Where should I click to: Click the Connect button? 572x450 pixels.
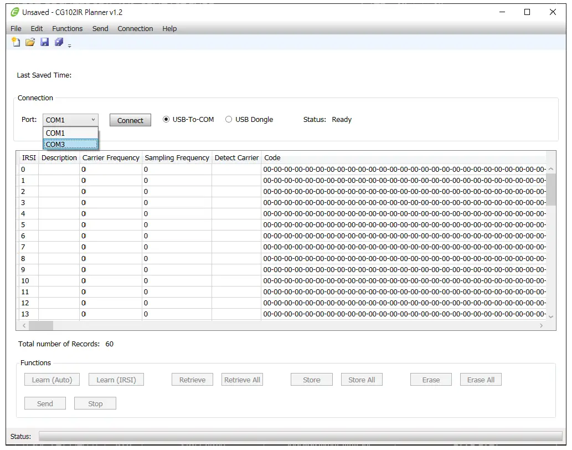click(x=130, y=120)
